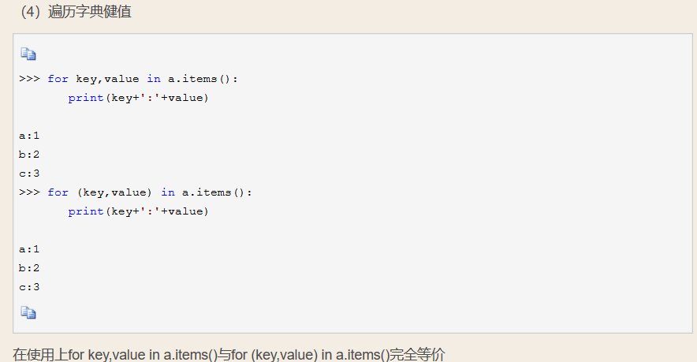Click the ">>>" prompt of the second loop
The image size is (697, 362).
(x=29, y=192)
